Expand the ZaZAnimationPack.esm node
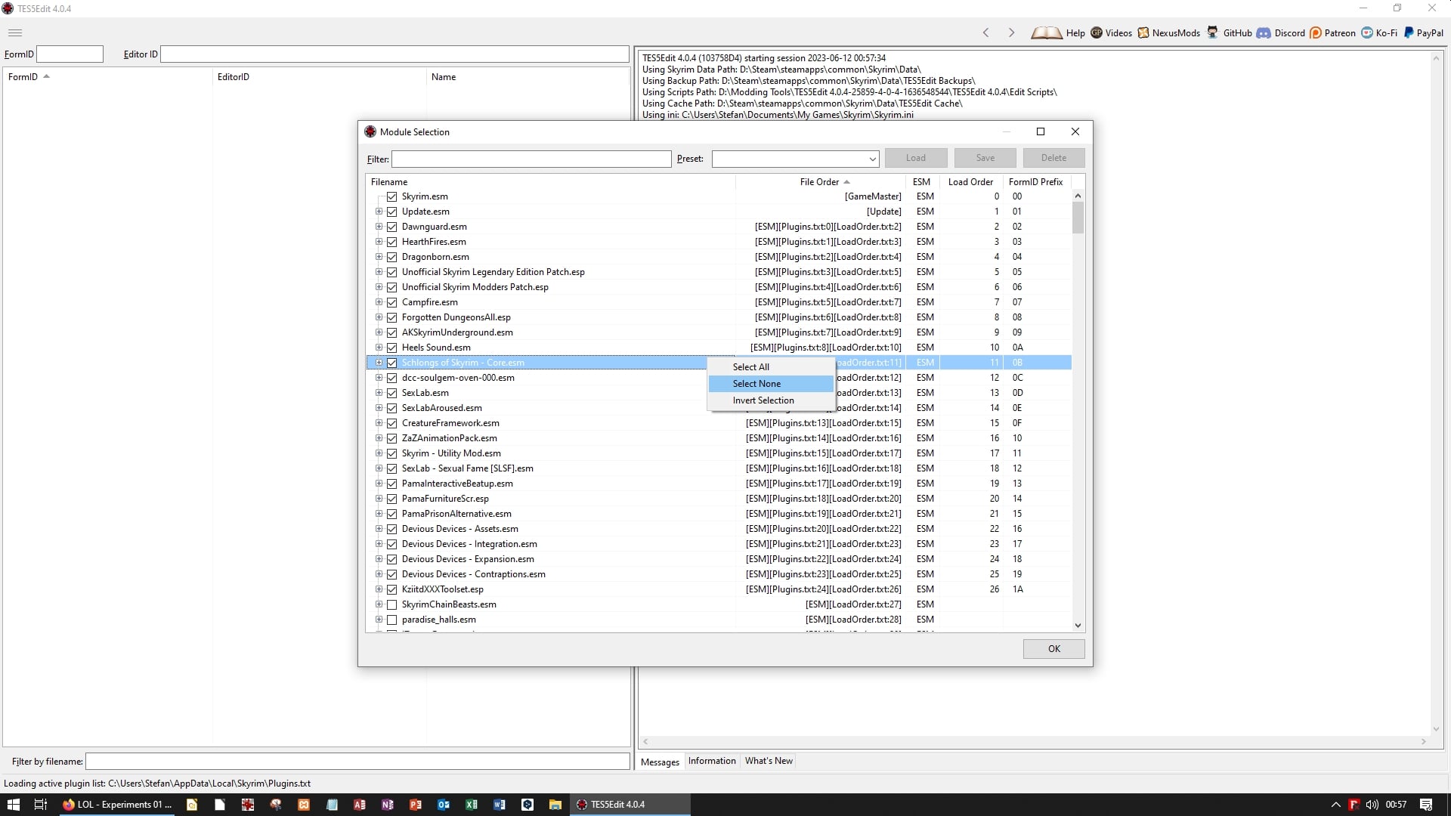Viewport: 1451px width, 816px height. 379,438
